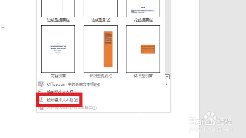
Task: Choose the 怀旧型提要栏 text box preset
Action: pos(100,49)
